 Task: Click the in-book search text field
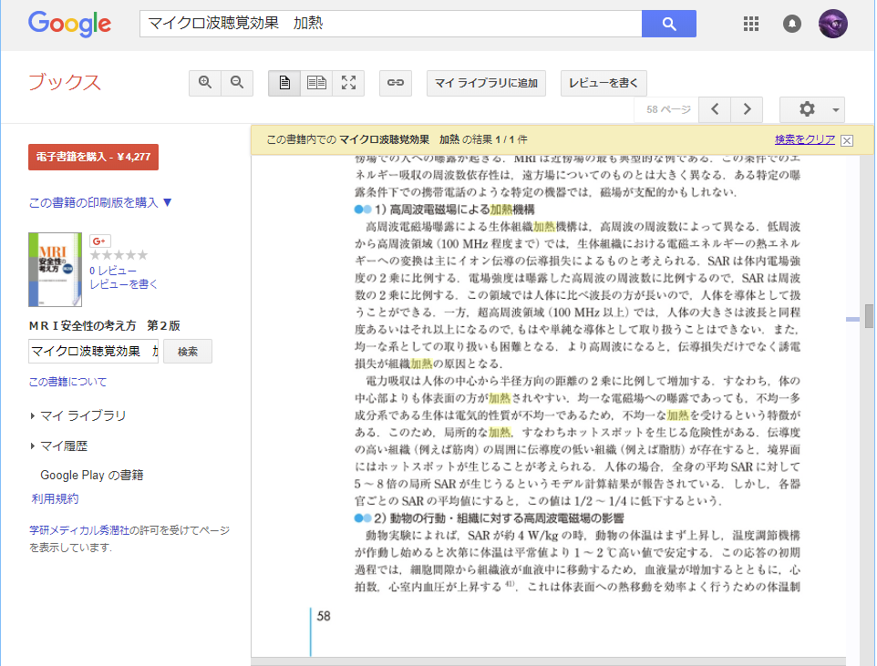point(93,351)
